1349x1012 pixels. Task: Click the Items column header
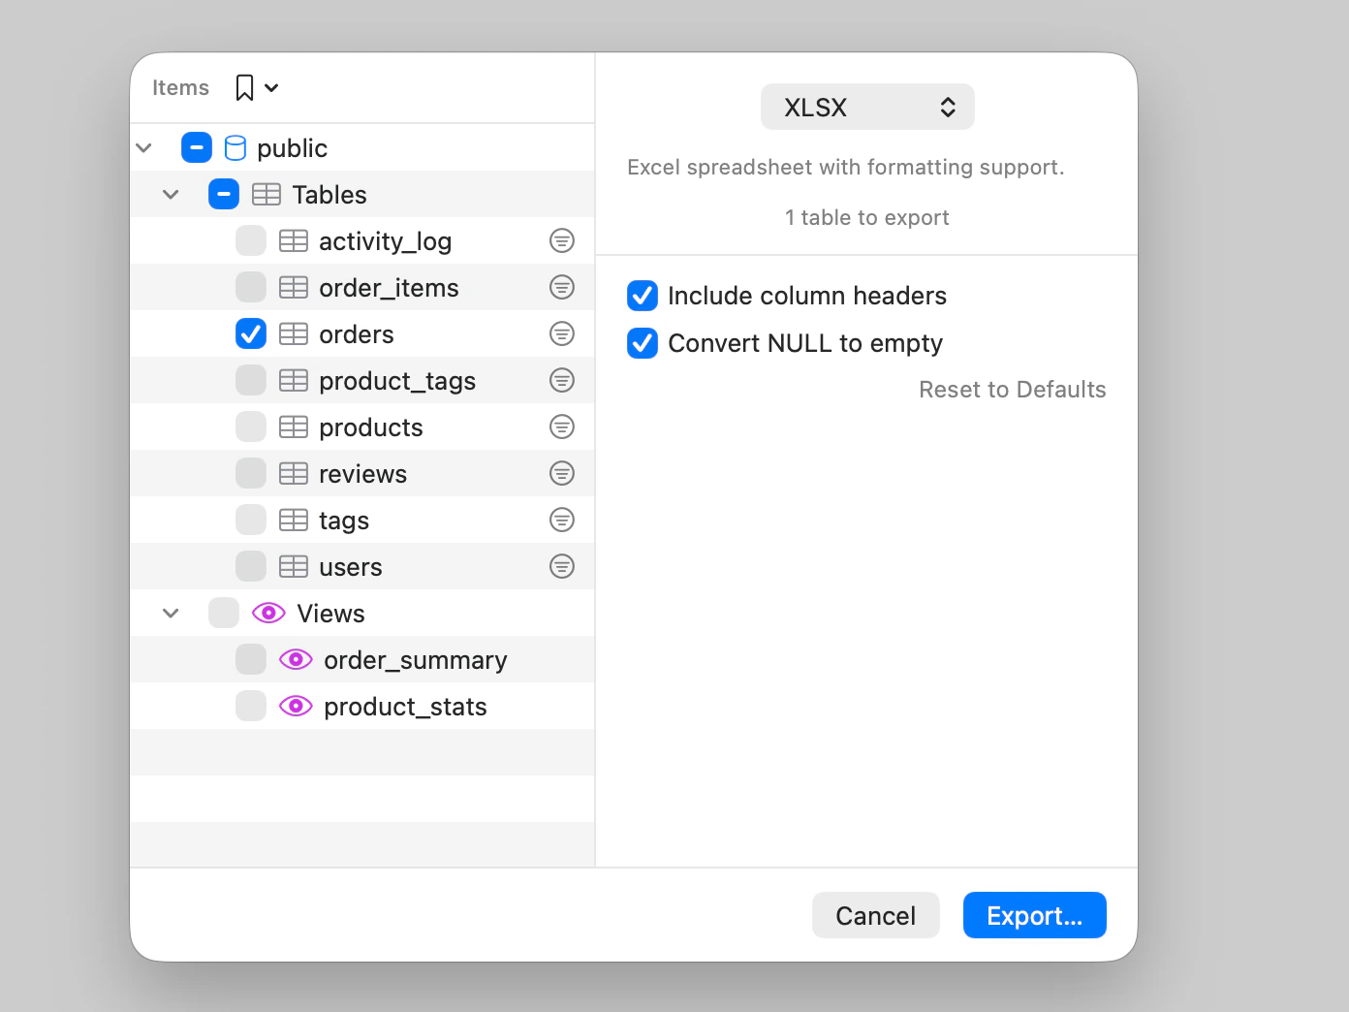(180, 87)
